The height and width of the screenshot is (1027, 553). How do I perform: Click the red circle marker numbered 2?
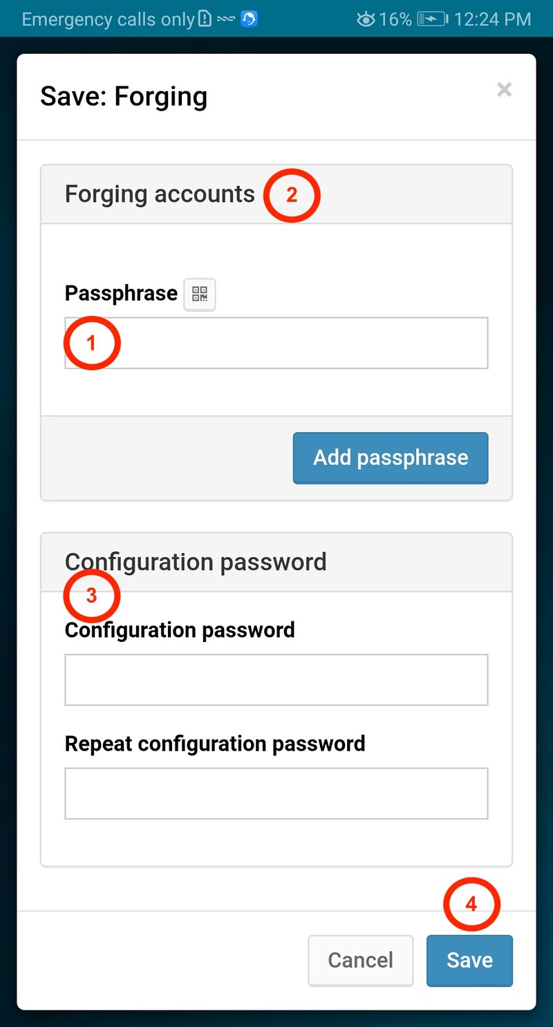292,195
